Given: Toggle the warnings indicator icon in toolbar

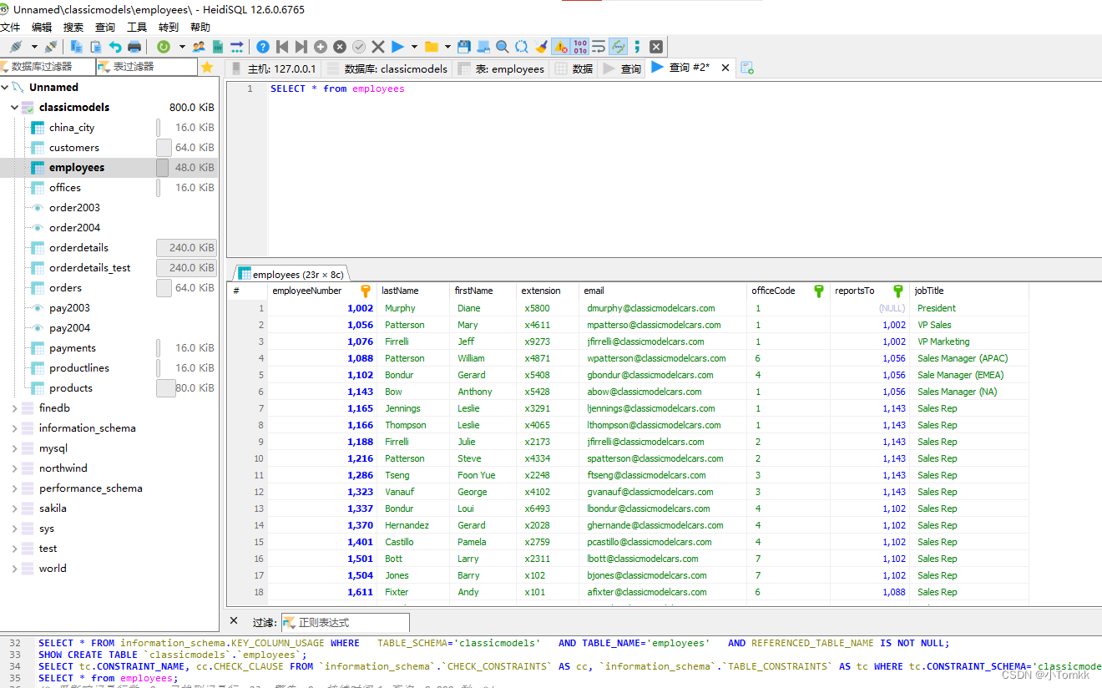Looking at the screenshot, I should click(560, 46).
